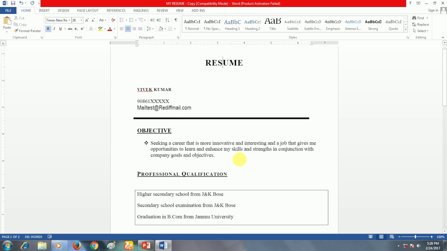This screenshot has height=251, width=447.
Task: Open the sort icon in Paragraph group
Action: pyautogui.click(x=167, y=20)
